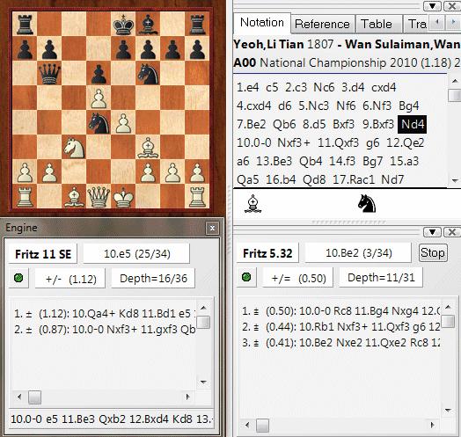Click Fritz 5.32 horizontal scrollbar thumb
The image size is (461, 437).
[262, 426]
